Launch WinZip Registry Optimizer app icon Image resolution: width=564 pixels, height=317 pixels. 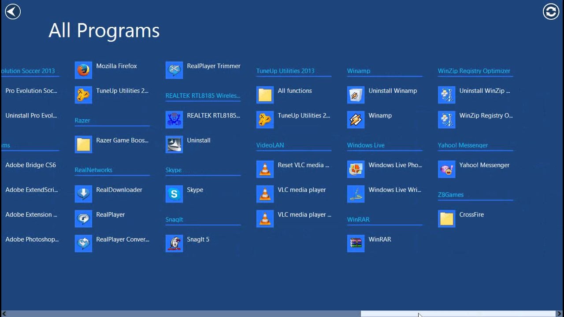pos(446,119)
